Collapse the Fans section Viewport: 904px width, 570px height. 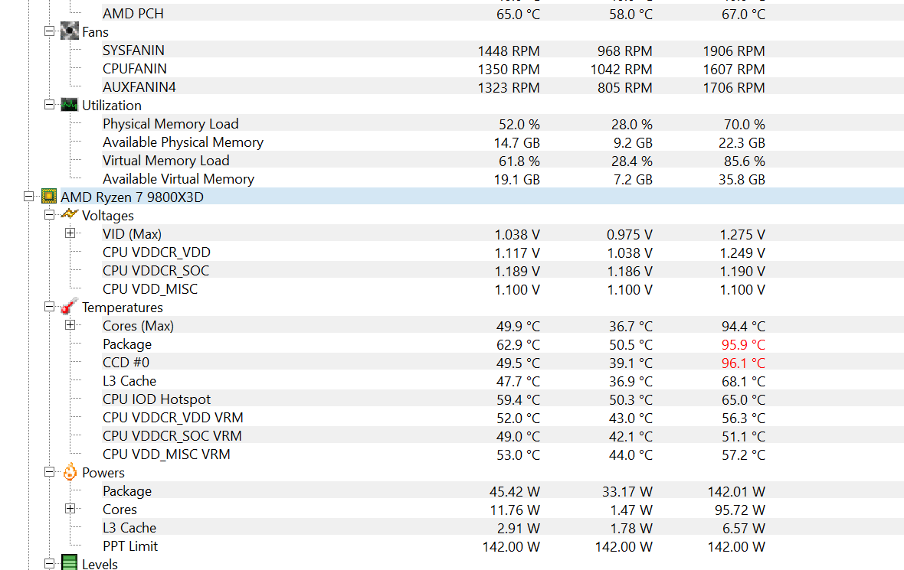coord(50,31)
